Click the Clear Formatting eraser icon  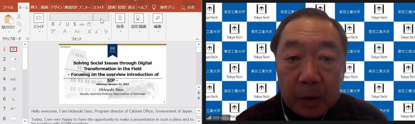coord(106,31)
